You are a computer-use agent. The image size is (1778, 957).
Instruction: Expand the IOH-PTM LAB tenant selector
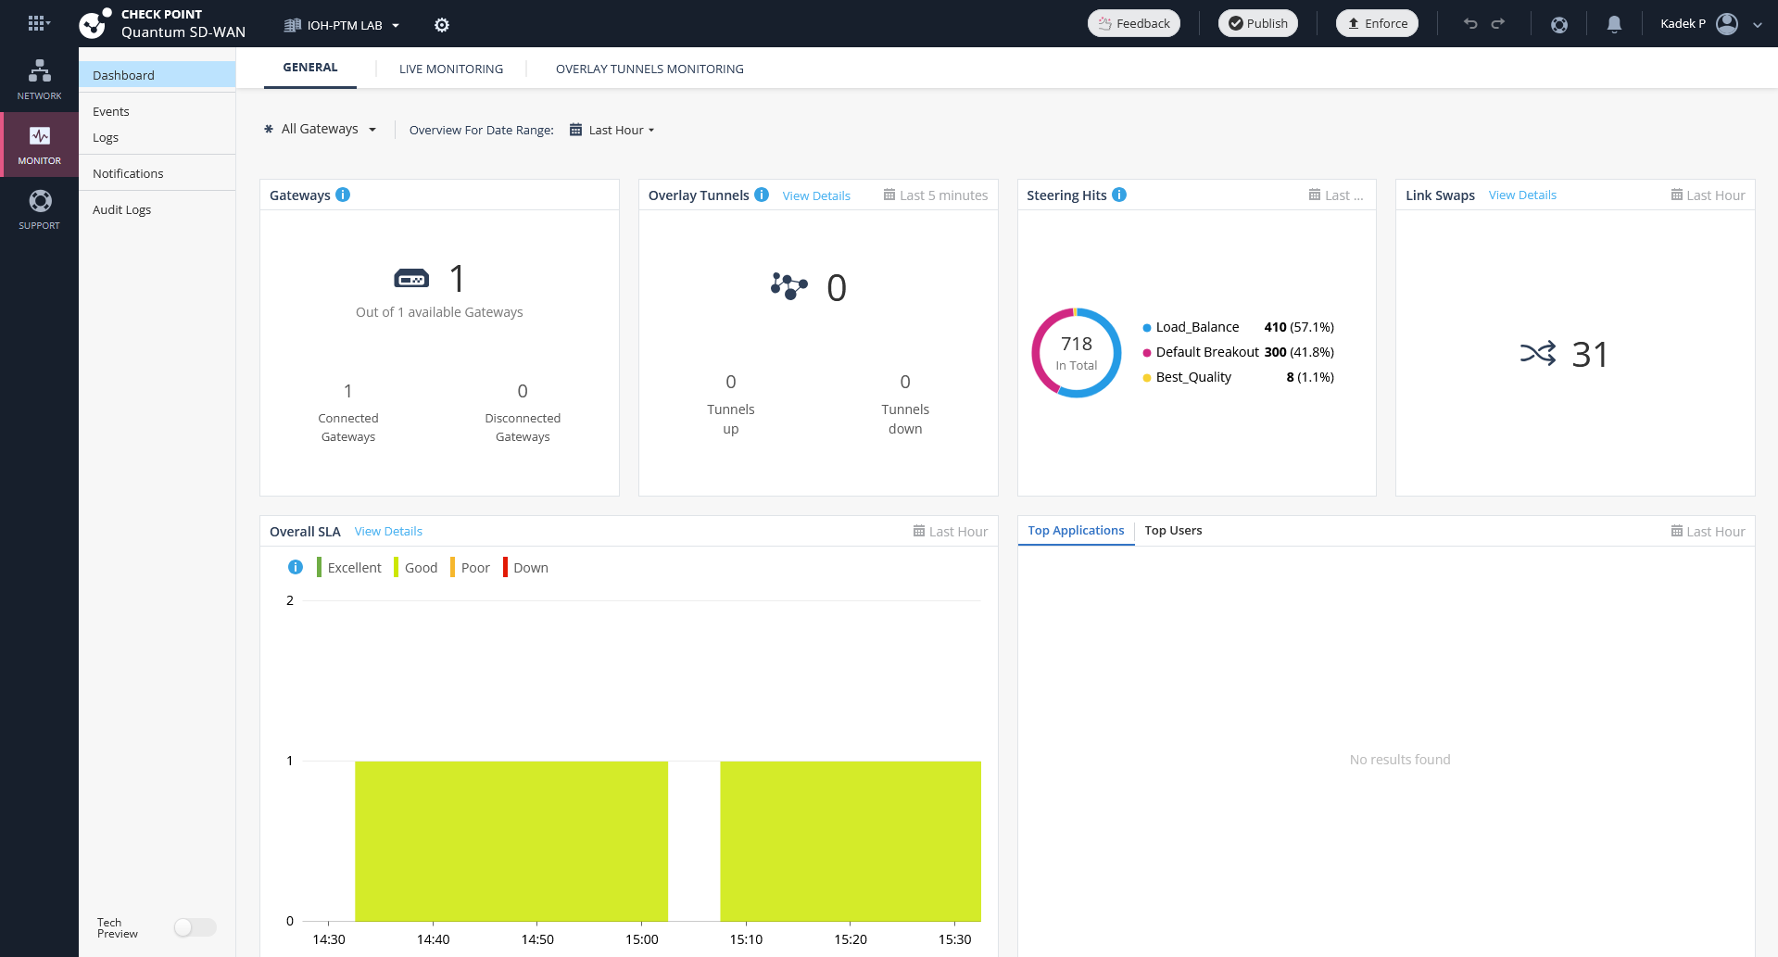coord(342,25)
